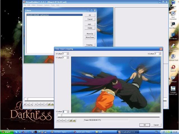
Task: Launch Opera 9 from desktop
Action: tap(173, 68)
